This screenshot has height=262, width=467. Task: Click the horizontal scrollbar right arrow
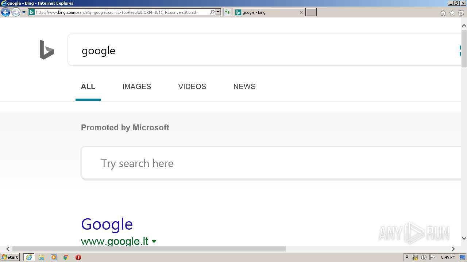point(453,249)
